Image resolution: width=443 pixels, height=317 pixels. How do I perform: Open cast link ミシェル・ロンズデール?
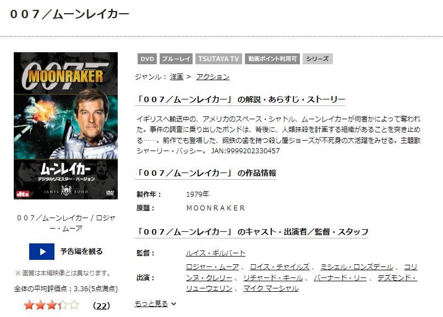pos(356,267)
